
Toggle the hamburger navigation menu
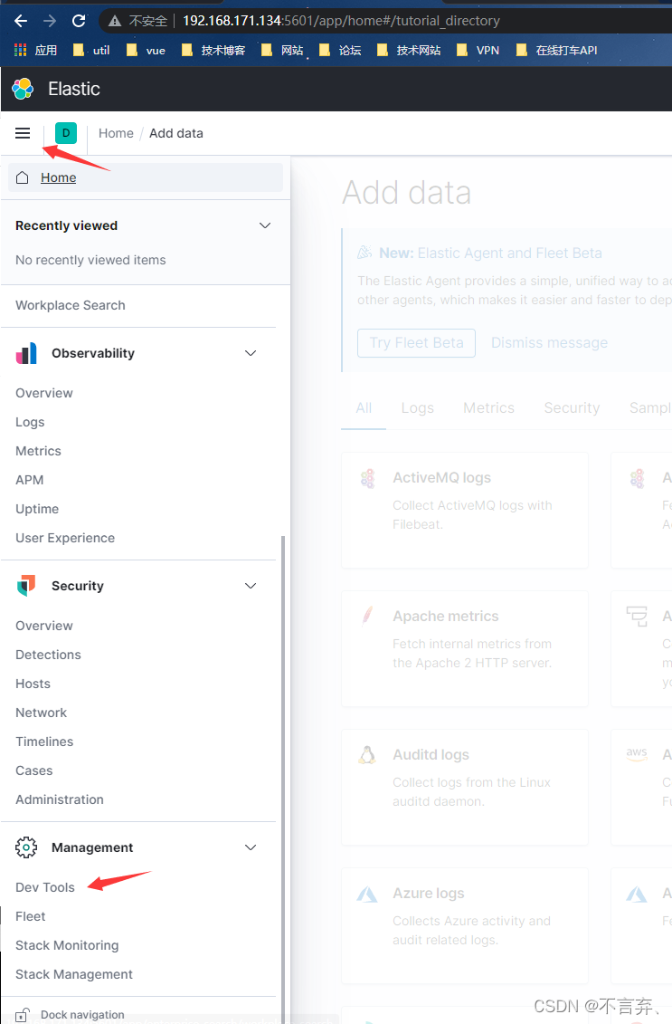[23, 133]
